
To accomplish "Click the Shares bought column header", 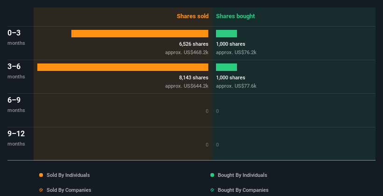I will (x=236, y=16).
